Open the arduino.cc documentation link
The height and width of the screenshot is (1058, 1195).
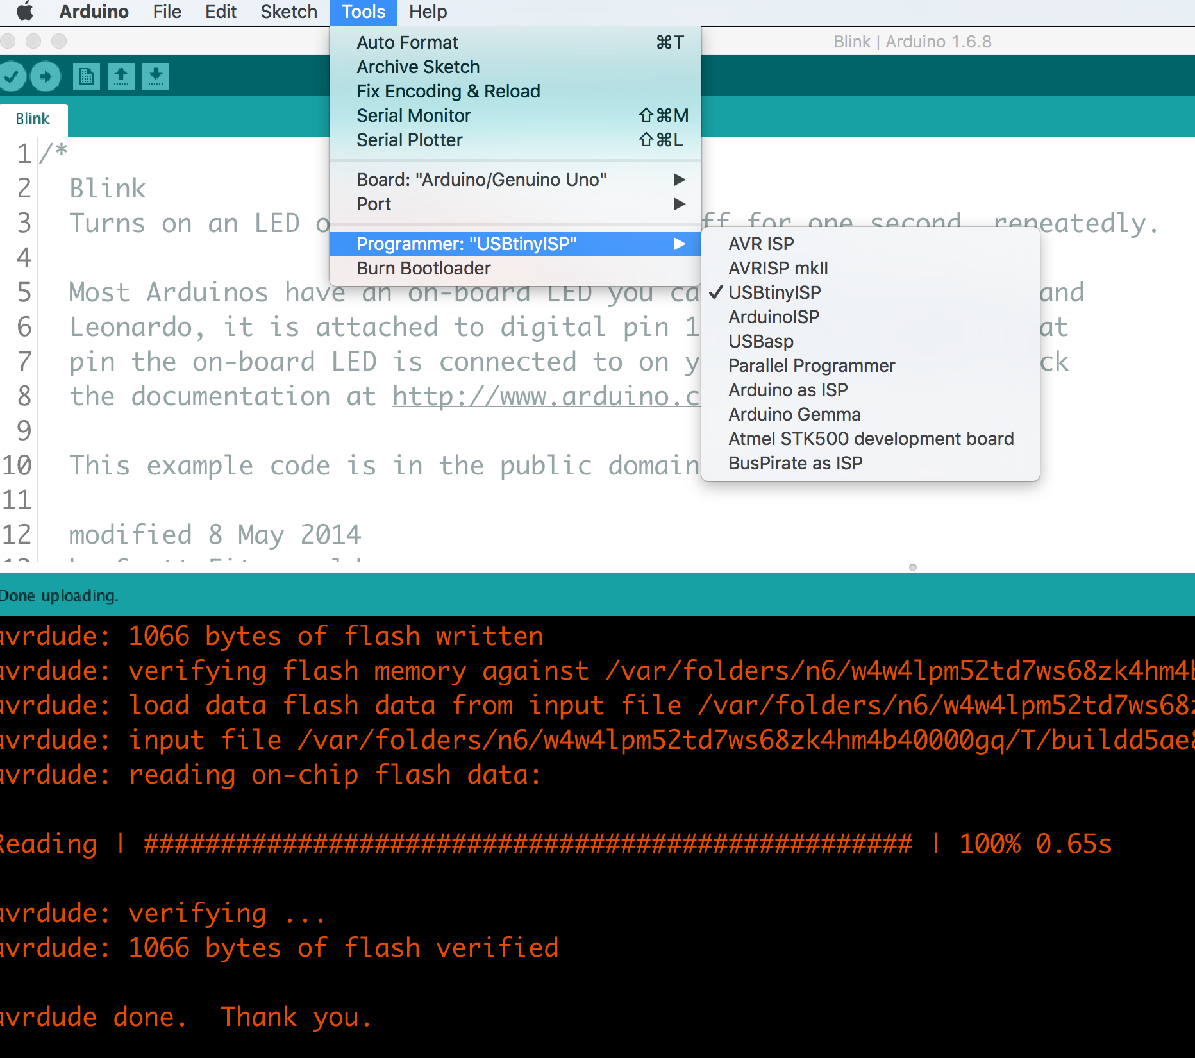(546, 397)
